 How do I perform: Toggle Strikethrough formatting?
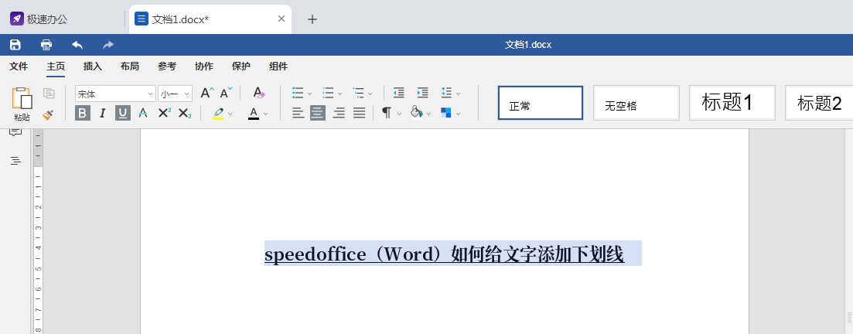pyautogui.click(x=143, y=113)
